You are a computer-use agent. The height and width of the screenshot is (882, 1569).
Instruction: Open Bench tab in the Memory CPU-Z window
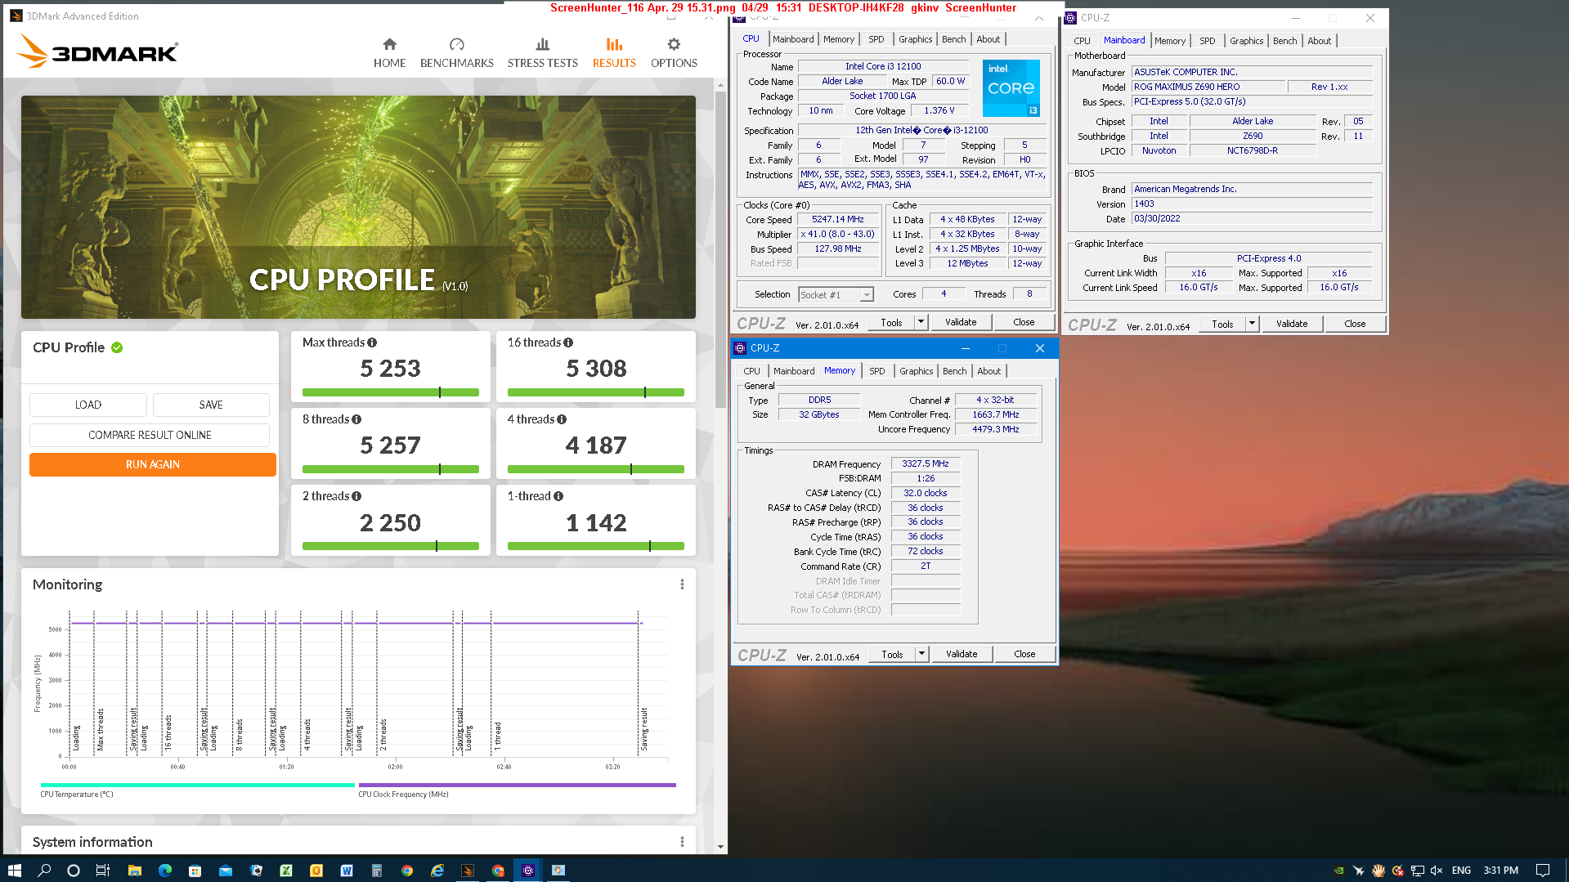coord(954,371)
